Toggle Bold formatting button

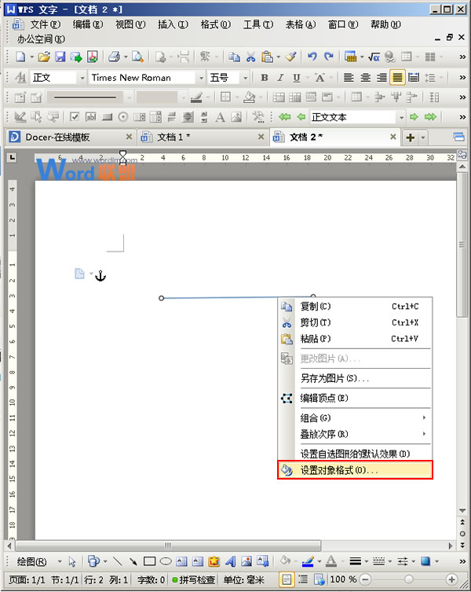[x=265, y=77]
